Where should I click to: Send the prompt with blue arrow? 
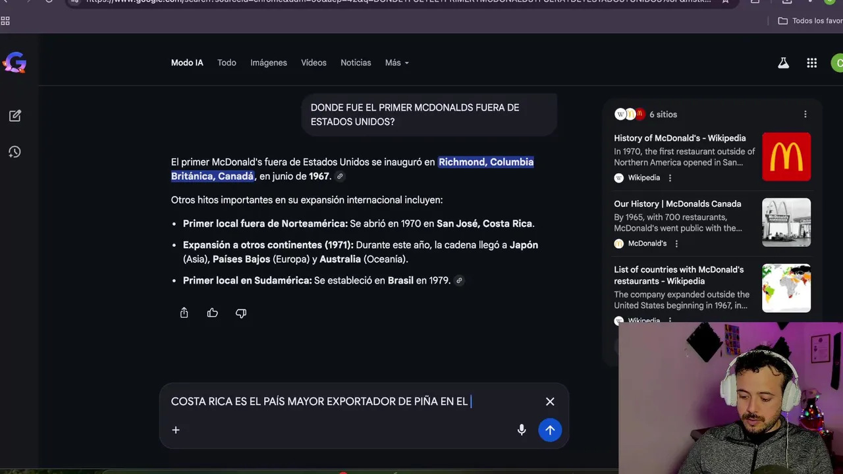(x=550, y=430)
